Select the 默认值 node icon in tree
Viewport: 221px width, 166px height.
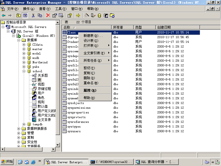(x=34, y=107)
